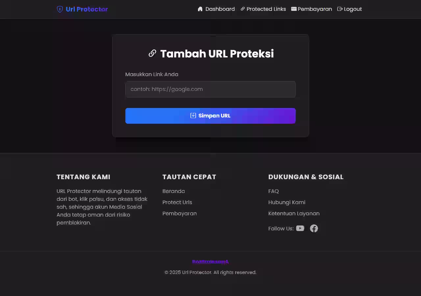Open Dashboard from the navigation bar
The height and width of the screenshot is (296, 421).
click(x=220, y=9)
